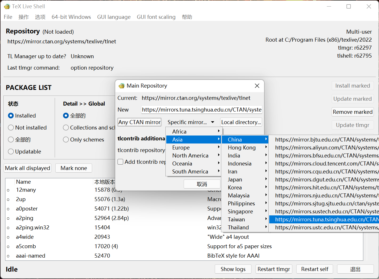Image resolution: width=379 pixels, height=279 pixels.
Task: Expand the Singapore mirrors submenu
Action: click(x=245, y=211)
